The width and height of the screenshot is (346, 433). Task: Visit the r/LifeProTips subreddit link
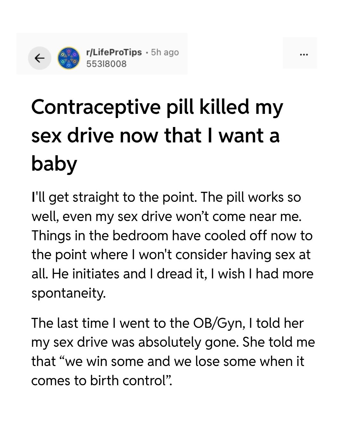click(x=114, y=52)
